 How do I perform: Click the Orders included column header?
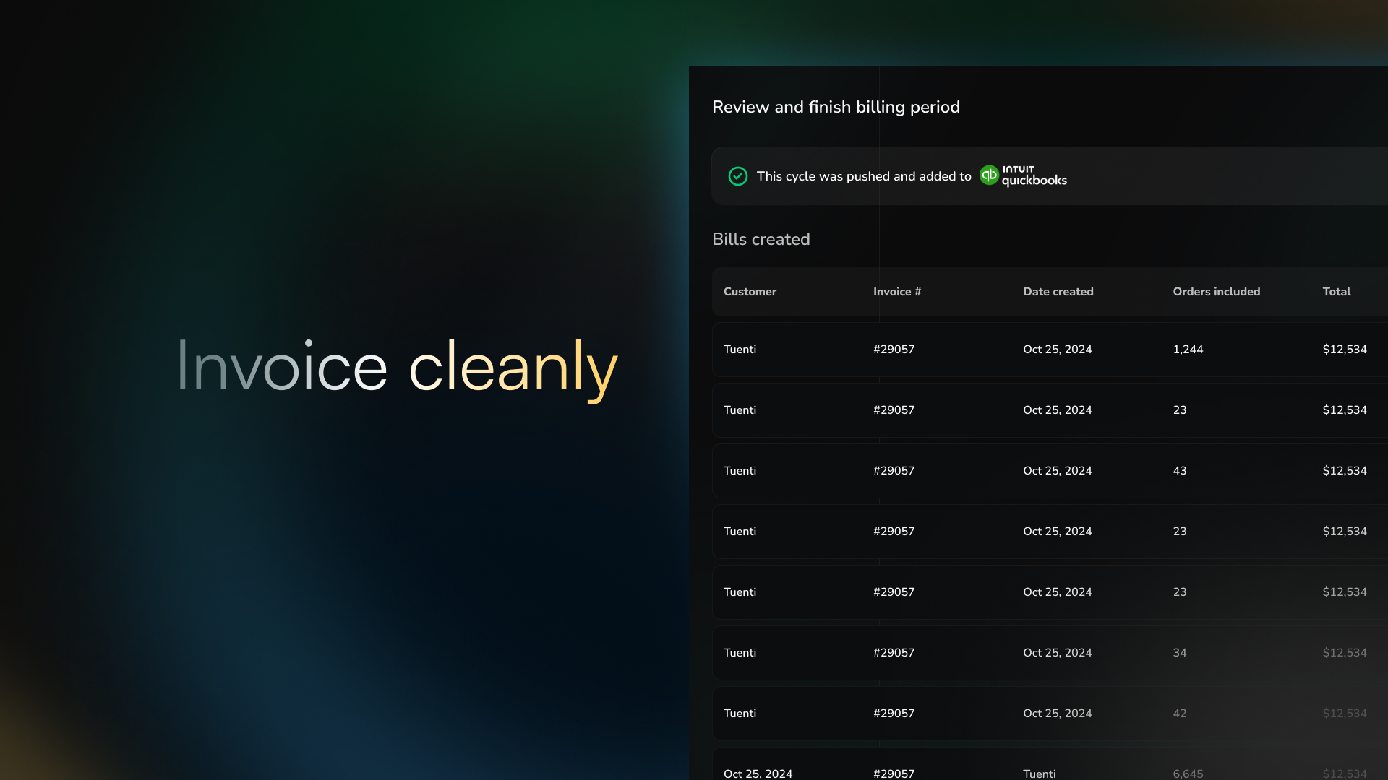pyautogui.click(x=1216, y=292)
